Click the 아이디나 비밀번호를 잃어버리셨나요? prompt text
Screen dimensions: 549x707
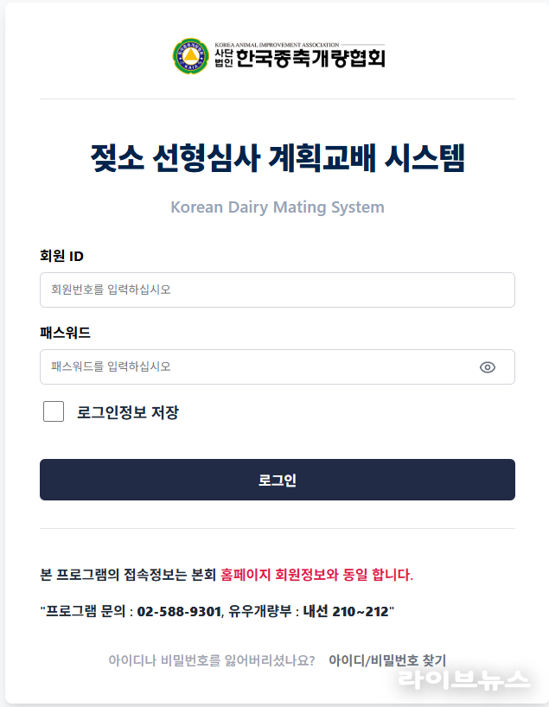212,660
